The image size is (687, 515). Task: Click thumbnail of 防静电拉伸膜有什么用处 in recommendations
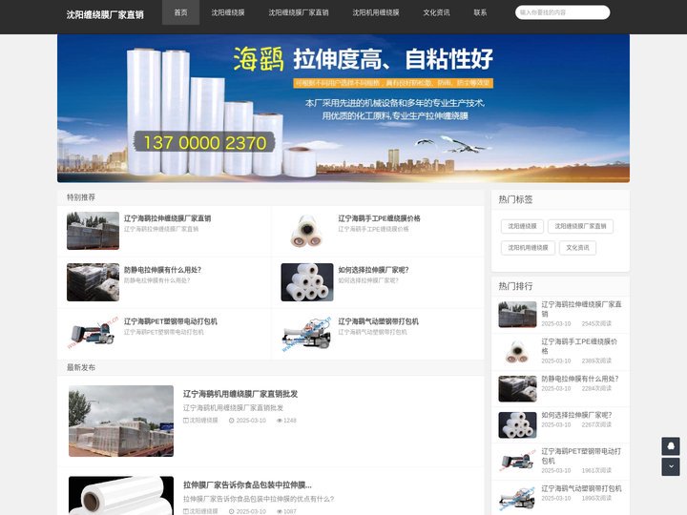point(93,282)
